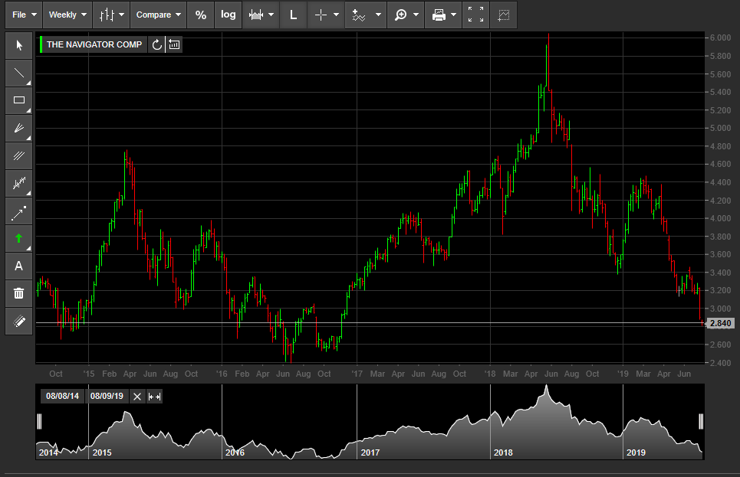This screenshot has width=740, height=477.
Task: Open the print options menu
Action: click(x=443, y=15)
